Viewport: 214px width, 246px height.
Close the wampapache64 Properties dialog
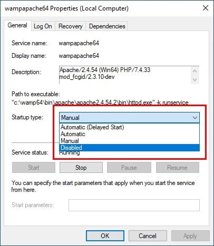[206, 8]
